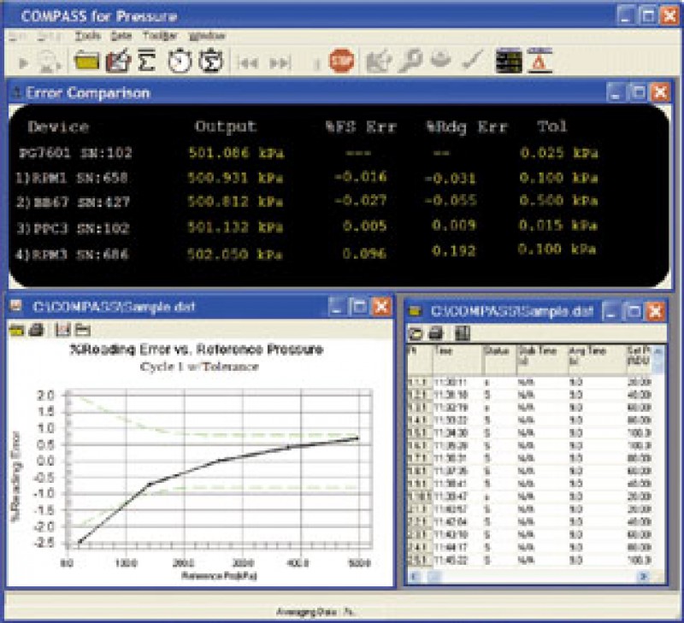Screen dimensions: 684x623
Task: Click the sigma summation toolbar icon
Action: click(146, 62)
